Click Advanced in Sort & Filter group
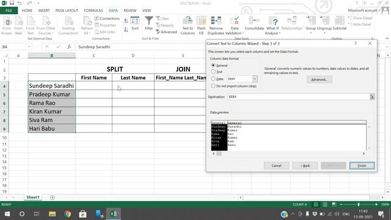The height and width of the screenshot is (220, 391). coord(166,32)
